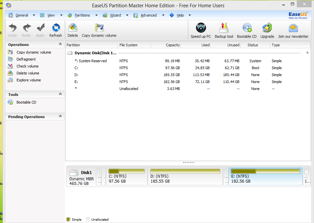Viewport: 314px width, 223px height.
Task: Run Check volume from Operations panel
Action: click(x=27, y=66)
